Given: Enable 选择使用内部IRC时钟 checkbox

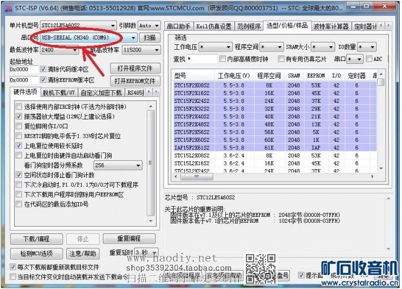Looking at the screenshot, I should 19,107.
